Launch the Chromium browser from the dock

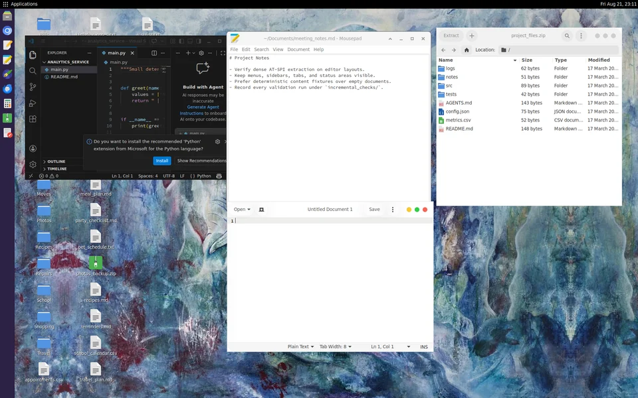tap(7, 31)
